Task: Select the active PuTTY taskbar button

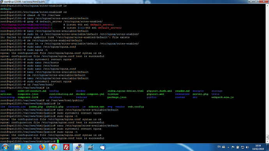Action: tap(79, 147)
